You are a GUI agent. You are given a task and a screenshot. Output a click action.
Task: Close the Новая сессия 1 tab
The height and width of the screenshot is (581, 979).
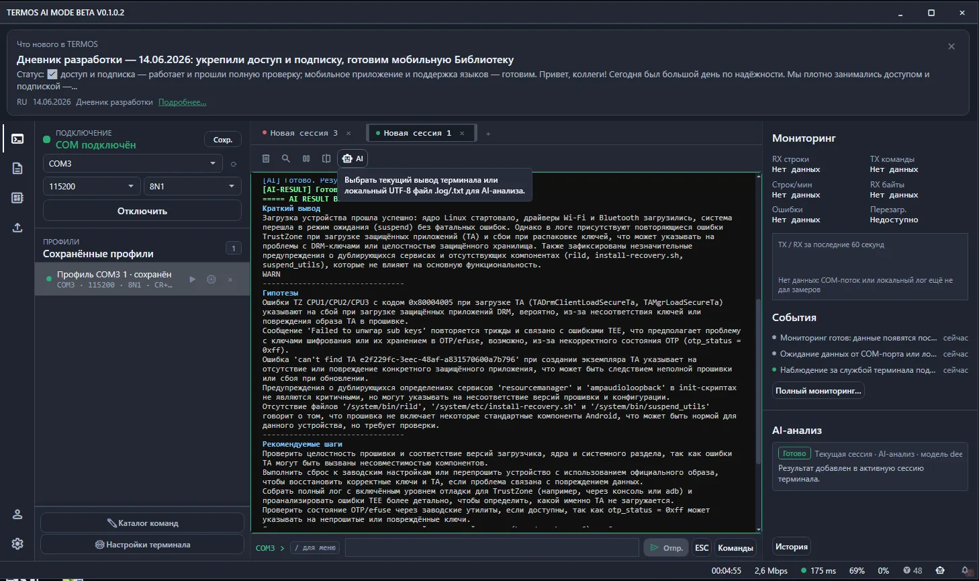[x=462, y=134]
